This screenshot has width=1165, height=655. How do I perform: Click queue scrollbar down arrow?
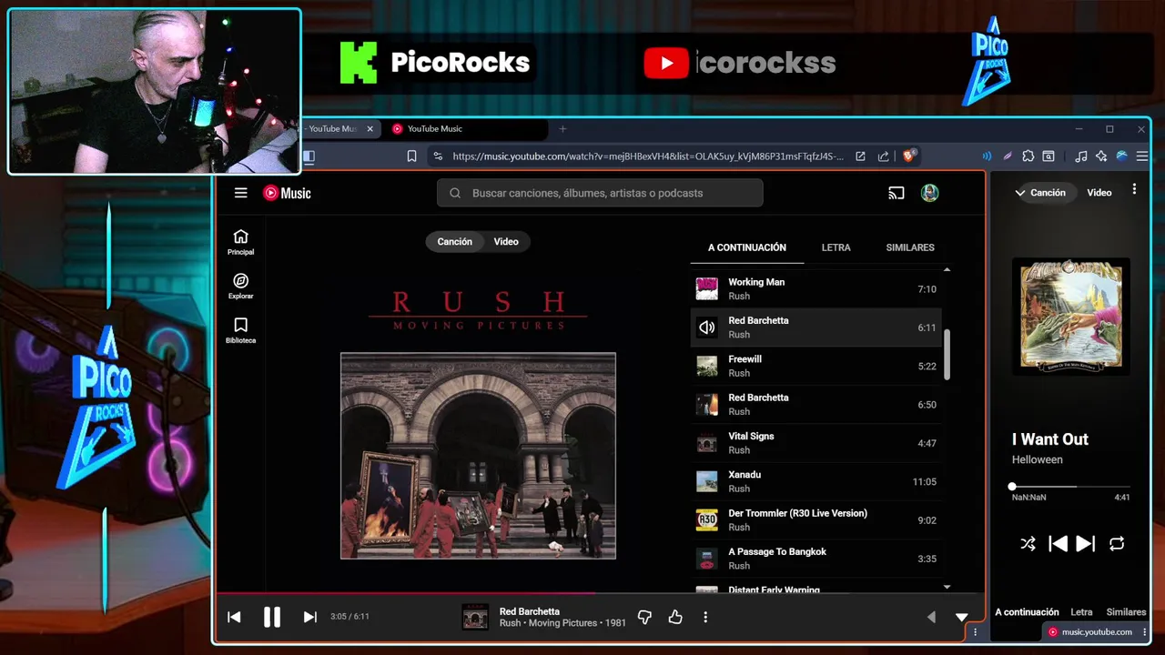click(x=947, y=588)
